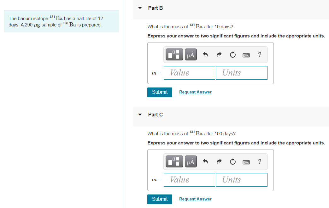The height and width of the screenshot is (208, 329).
Task: Click the Units input field in Part C
Action: (x=241, y=180)
